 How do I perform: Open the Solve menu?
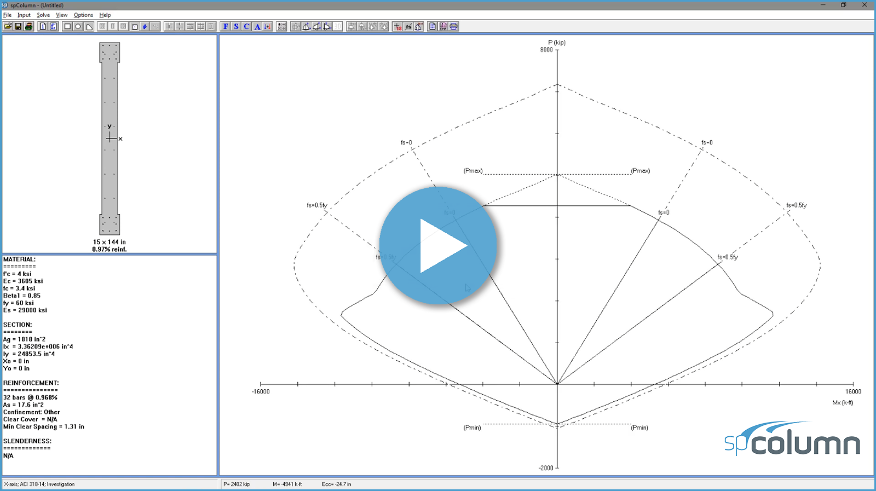tap(43, 15)
